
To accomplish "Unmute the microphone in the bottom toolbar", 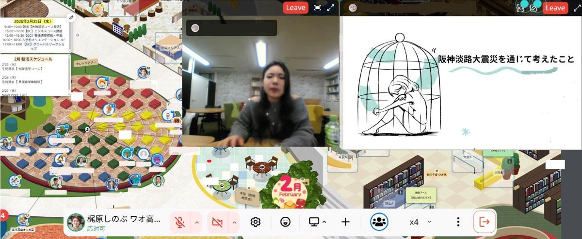I will tap(180, 222).
